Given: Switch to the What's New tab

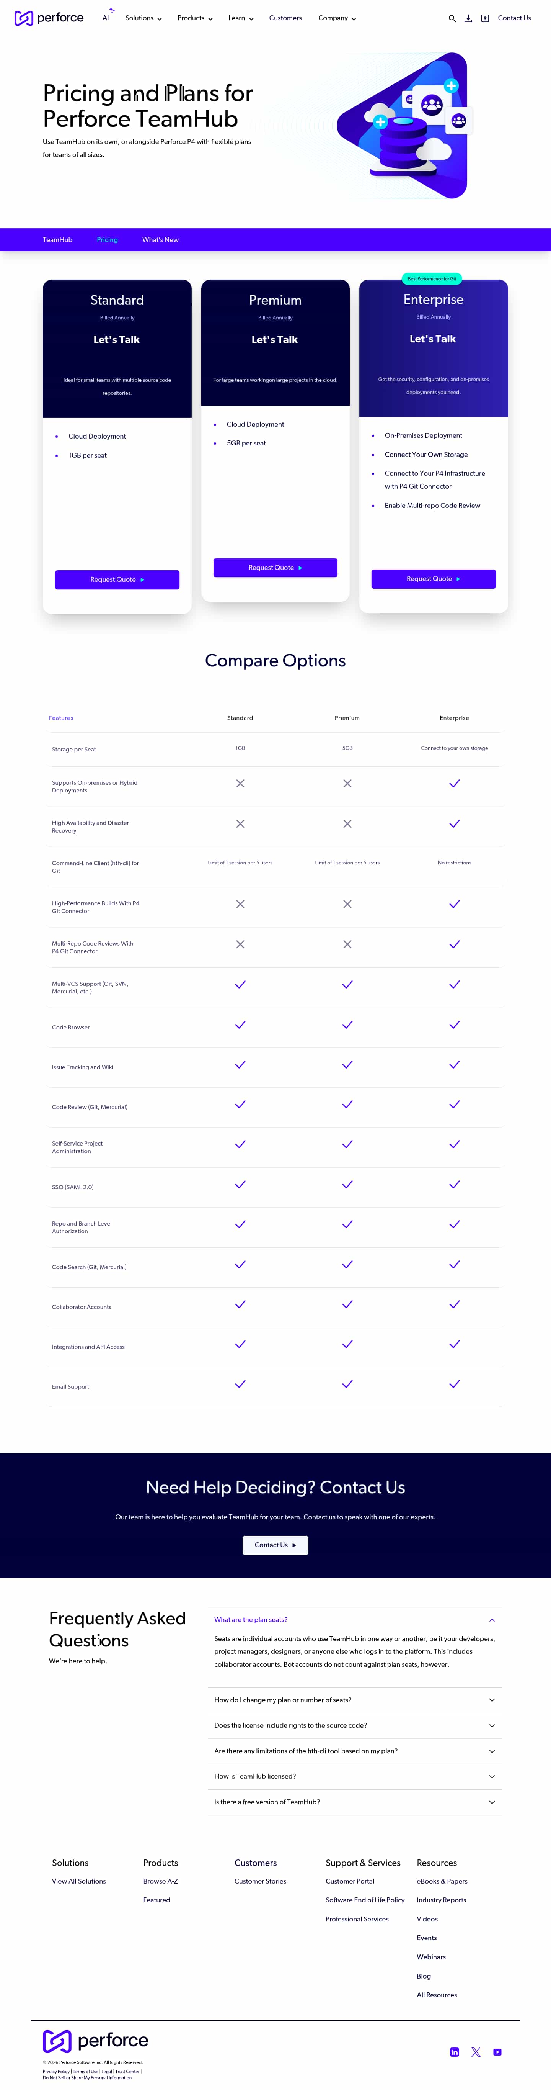Looking at the screenshot, I should tap(160, 240).
